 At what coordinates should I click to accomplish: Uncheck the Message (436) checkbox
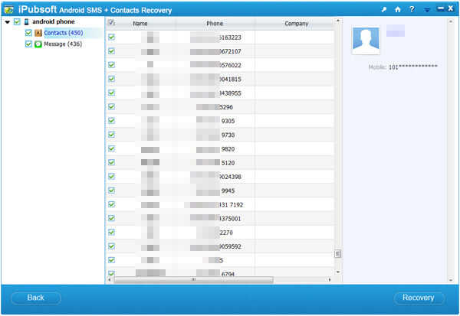28,44
